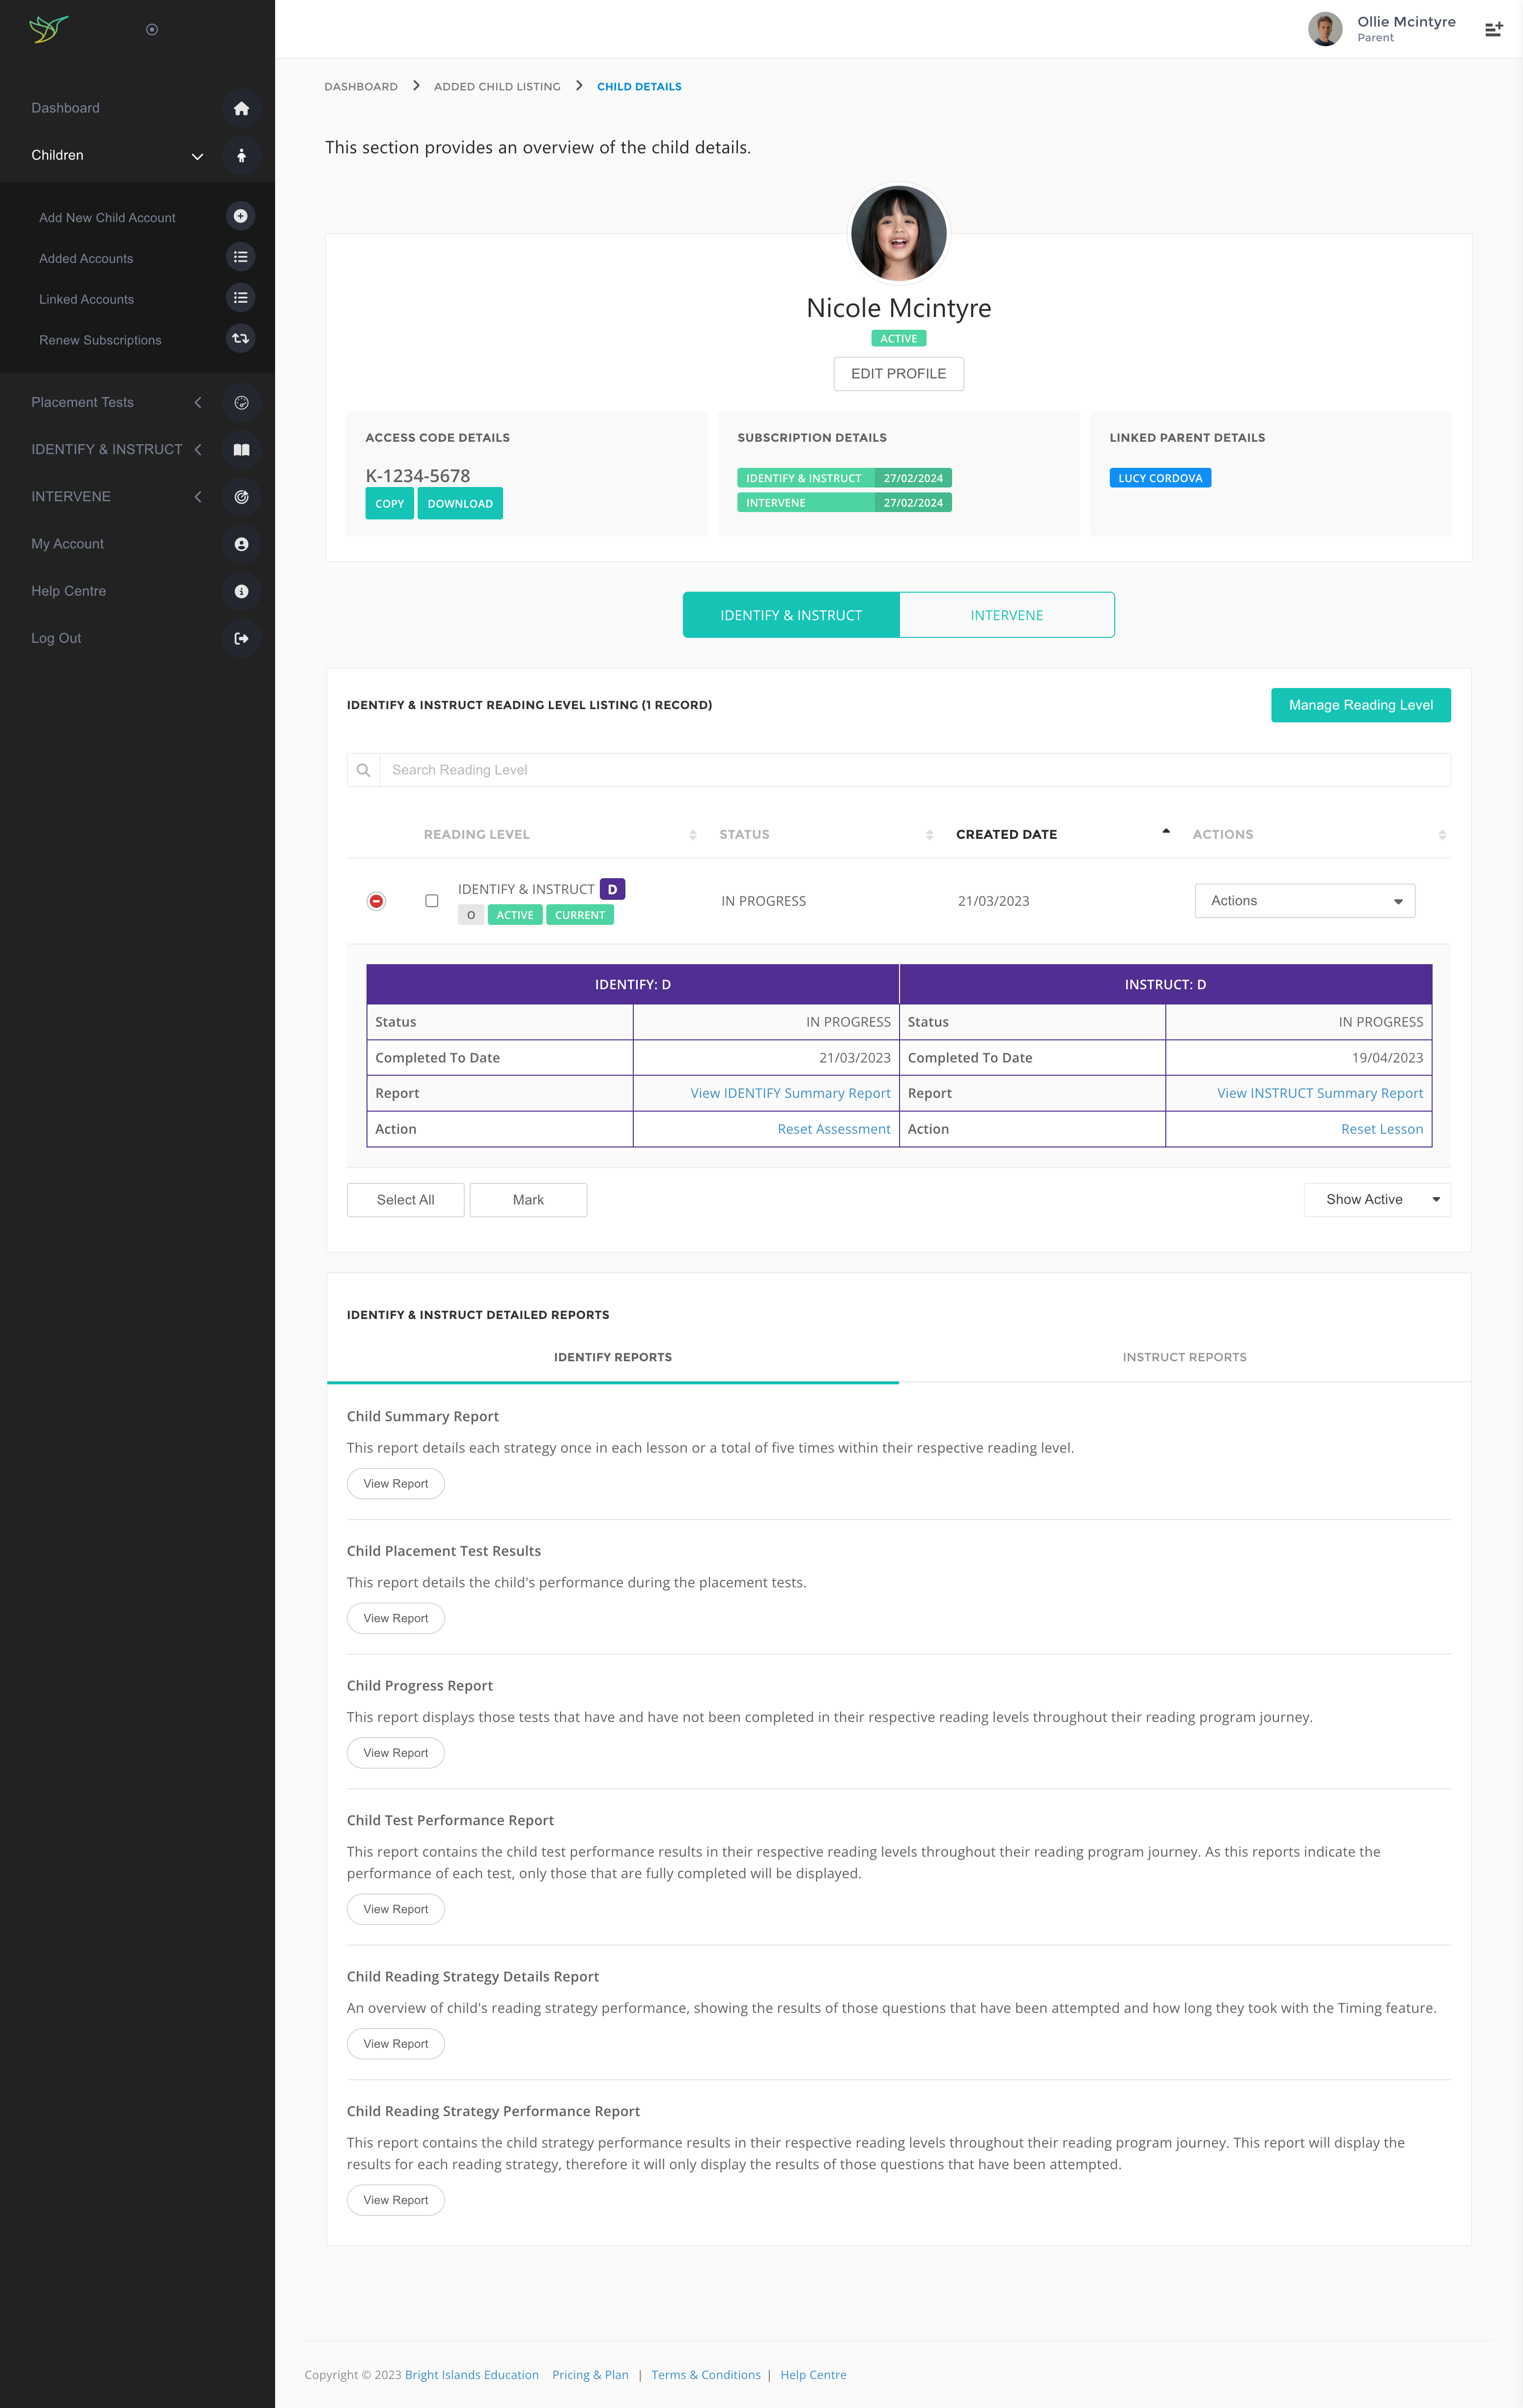Click the Renew Subscriptions arrows icon
Viewport: 1523px width, 2408px height.
pos(240,339)
